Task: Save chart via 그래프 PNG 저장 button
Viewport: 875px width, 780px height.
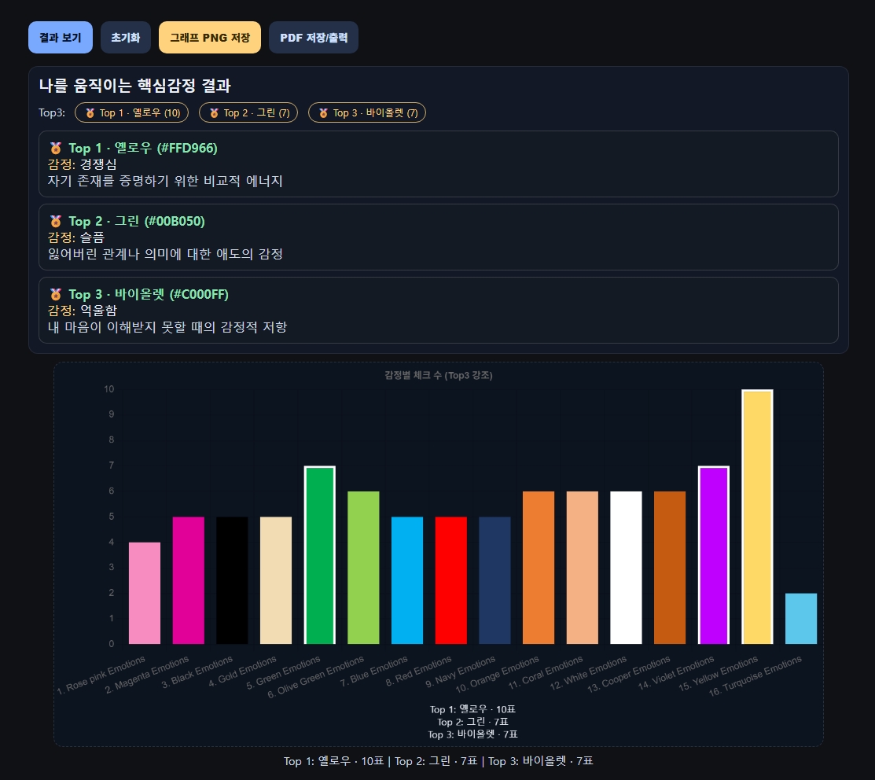Action: pos(210,38)
